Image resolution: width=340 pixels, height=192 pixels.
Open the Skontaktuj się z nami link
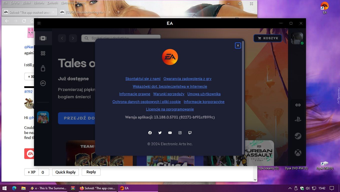click(x=143, y=79)
